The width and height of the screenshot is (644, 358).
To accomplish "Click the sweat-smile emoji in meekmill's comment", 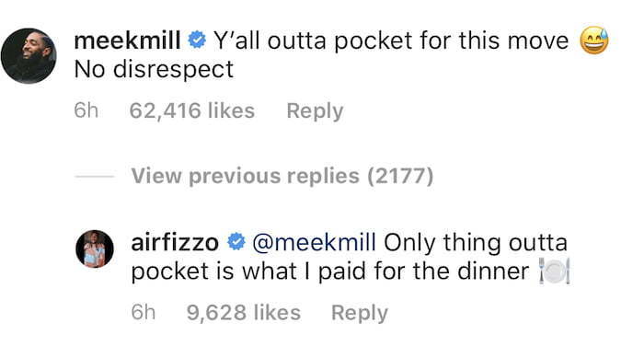I will (x=594, y=40).
